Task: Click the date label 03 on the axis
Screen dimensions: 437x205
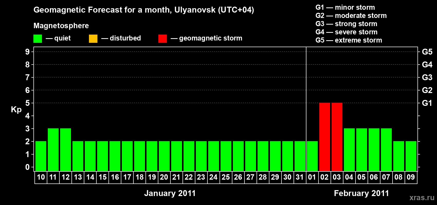Action: click(337, 177)
